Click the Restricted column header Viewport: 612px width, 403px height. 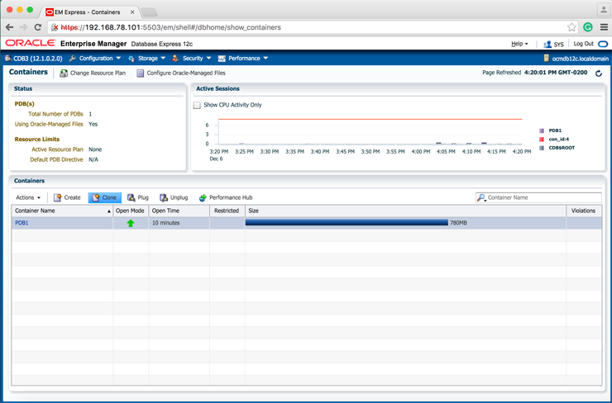[227, 211]
